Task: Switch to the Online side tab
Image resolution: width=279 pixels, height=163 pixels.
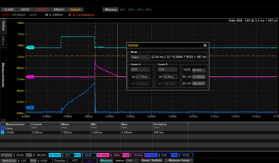Action: click(3, 26)
